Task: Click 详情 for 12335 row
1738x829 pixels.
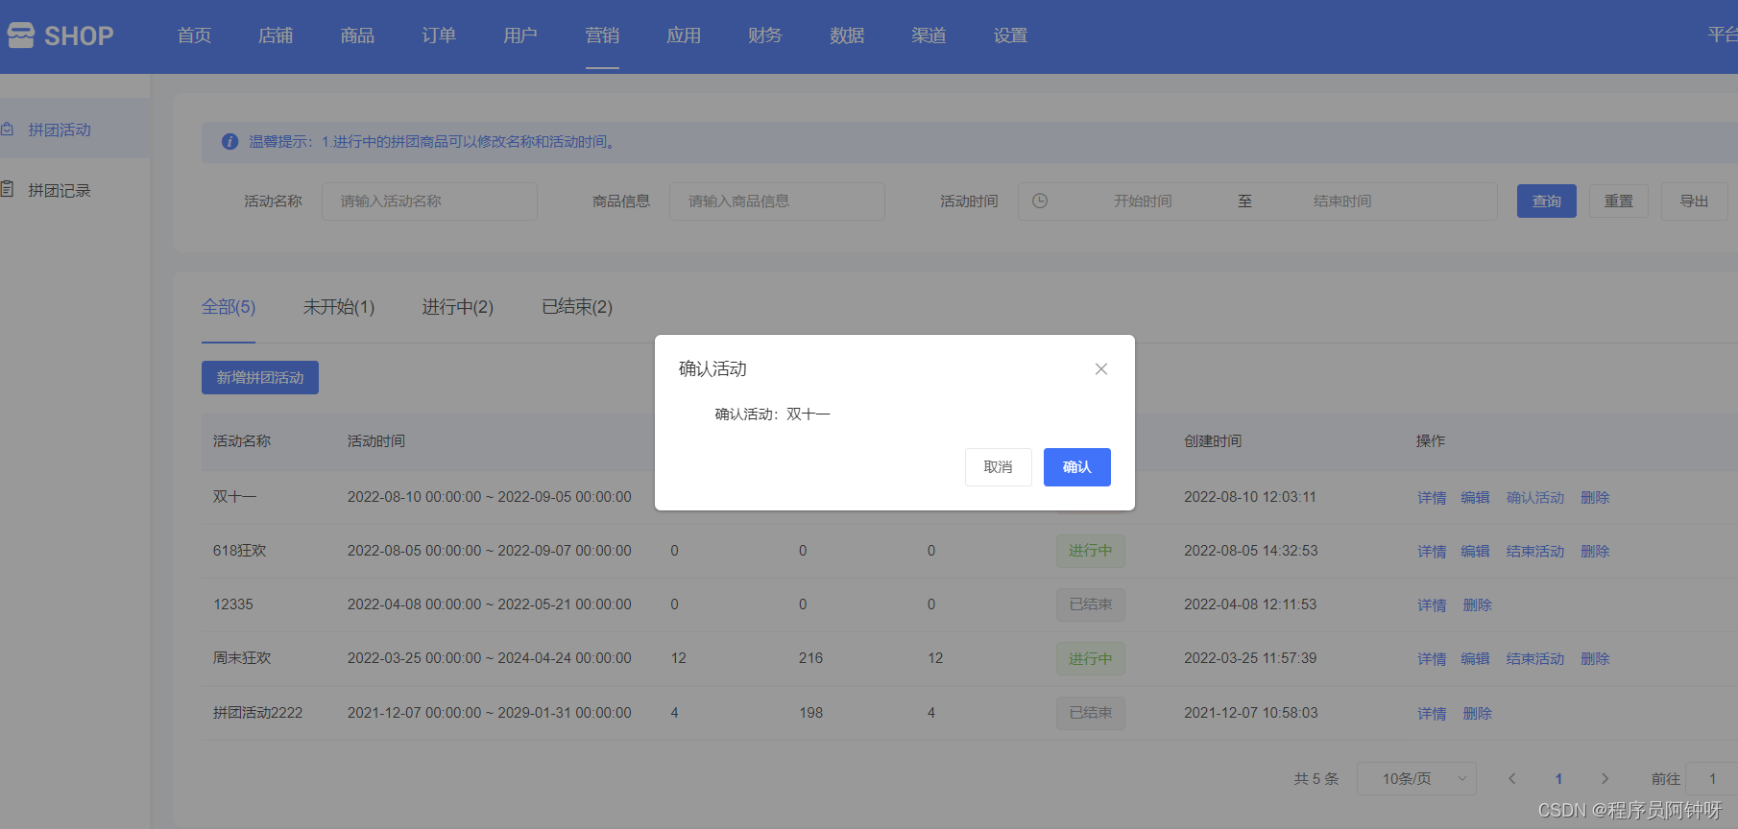Action: click(1432, 605)
